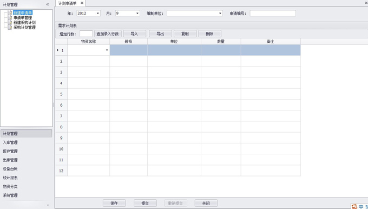This screenshot has width=368, height=209.
Task: Expand navigation pane overflow arrow
Action: pyautogui.click(x=48, y=205)
